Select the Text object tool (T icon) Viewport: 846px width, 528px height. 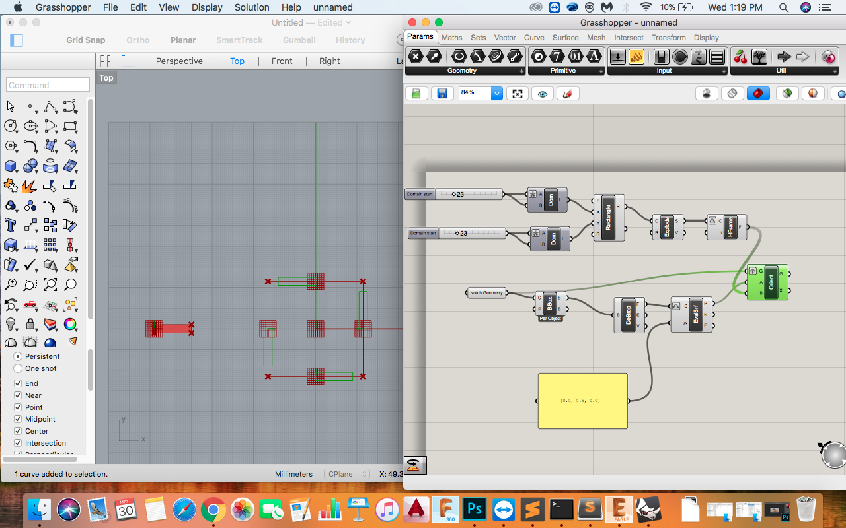click(x=11, y=226)
